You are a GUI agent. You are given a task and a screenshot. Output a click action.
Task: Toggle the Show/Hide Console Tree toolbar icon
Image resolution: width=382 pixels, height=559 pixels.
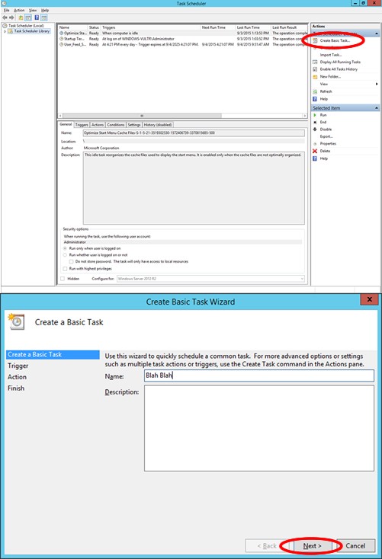(28, 18)
